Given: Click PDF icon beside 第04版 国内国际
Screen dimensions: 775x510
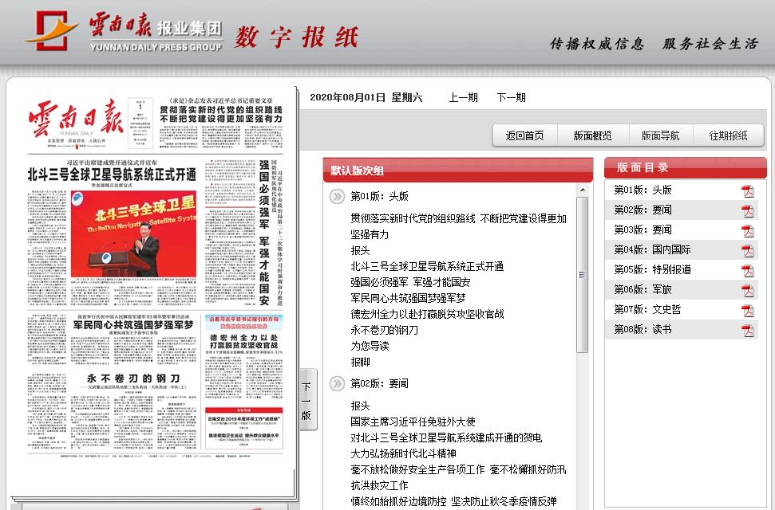Looking at the screenshot, I should pyautogui.click(x=747, y=250).
